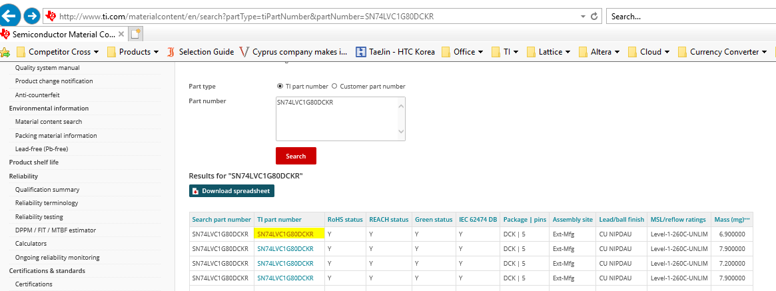Open Certifications & standards sidebar section
The width and height of the screenshot is (776, 291).
(47, 271)
